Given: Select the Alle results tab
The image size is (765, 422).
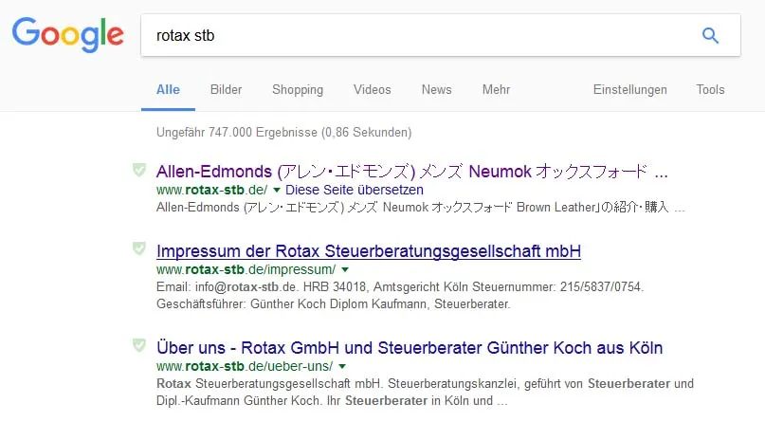Looking at the screenshot, I should pyautogui.click(x=168, y=90).
